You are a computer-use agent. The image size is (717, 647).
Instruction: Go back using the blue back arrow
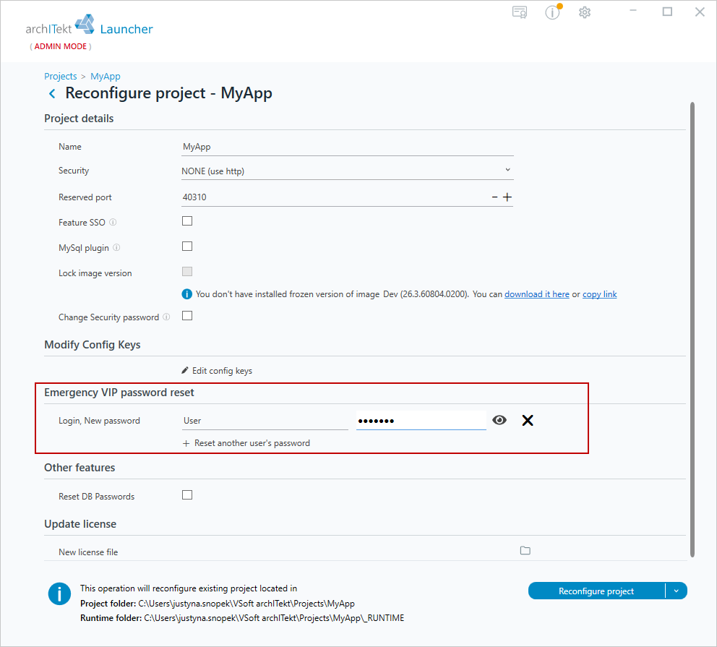[52, 94]
